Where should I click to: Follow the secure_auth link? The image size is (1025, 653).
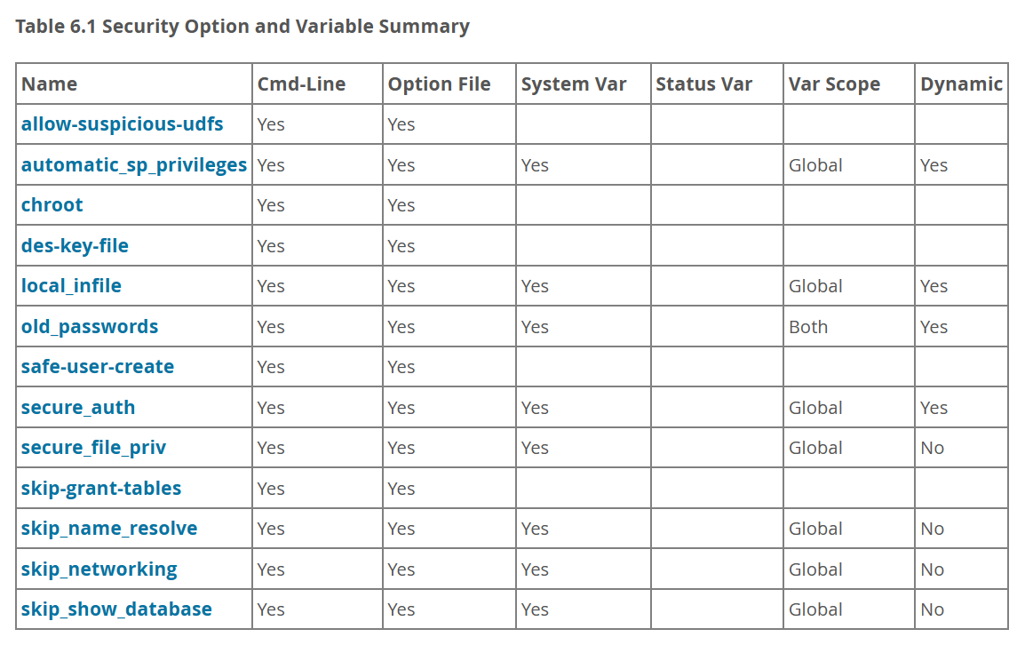(78, 408)
